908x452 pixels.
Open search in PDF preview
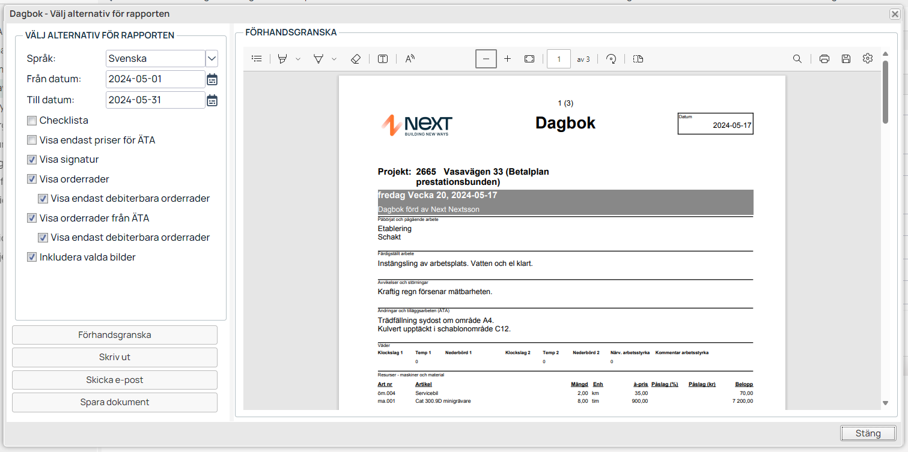(x=797, y=59)
